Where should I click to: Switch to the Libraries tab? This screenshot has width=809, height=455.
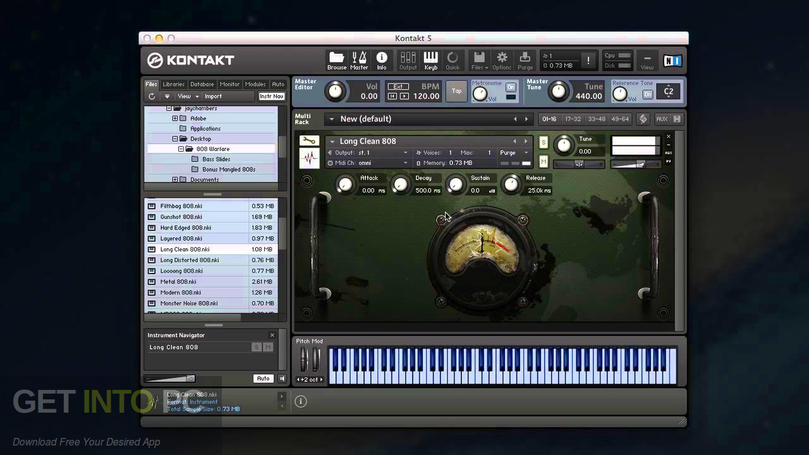click(173, 84)
